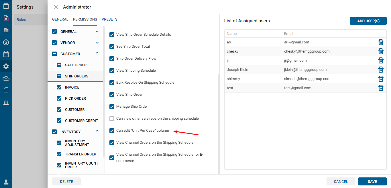Click the user profile icon at bottom

click(x=6, y=182)
